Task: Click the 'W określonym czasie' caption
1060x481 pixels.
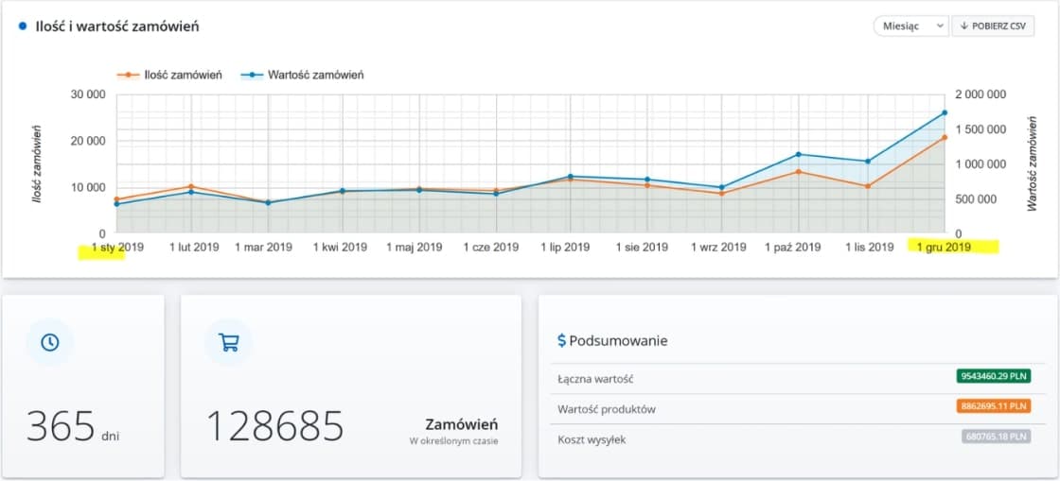Action: pyautogui.click(x=453, y=442)
